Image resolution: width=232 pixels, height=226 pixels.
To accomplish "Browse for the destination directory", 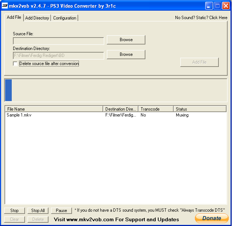I will pyautogui.click(x=126, y=54).
